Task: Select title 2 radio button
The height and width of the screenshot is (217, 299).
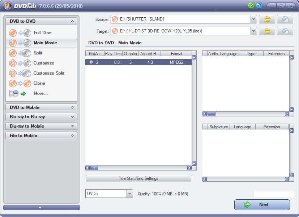Action: (x=91, y=62)
